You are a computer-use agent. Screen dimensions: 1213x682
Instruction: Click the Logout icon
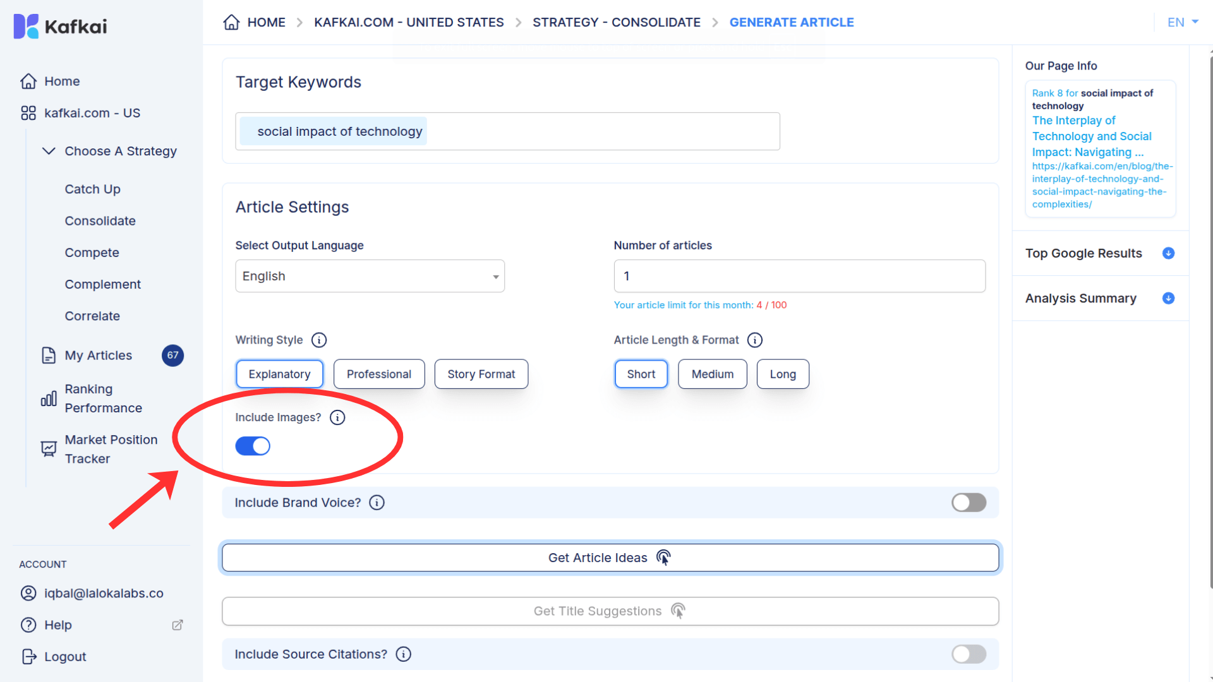click(x=29, y=657)
